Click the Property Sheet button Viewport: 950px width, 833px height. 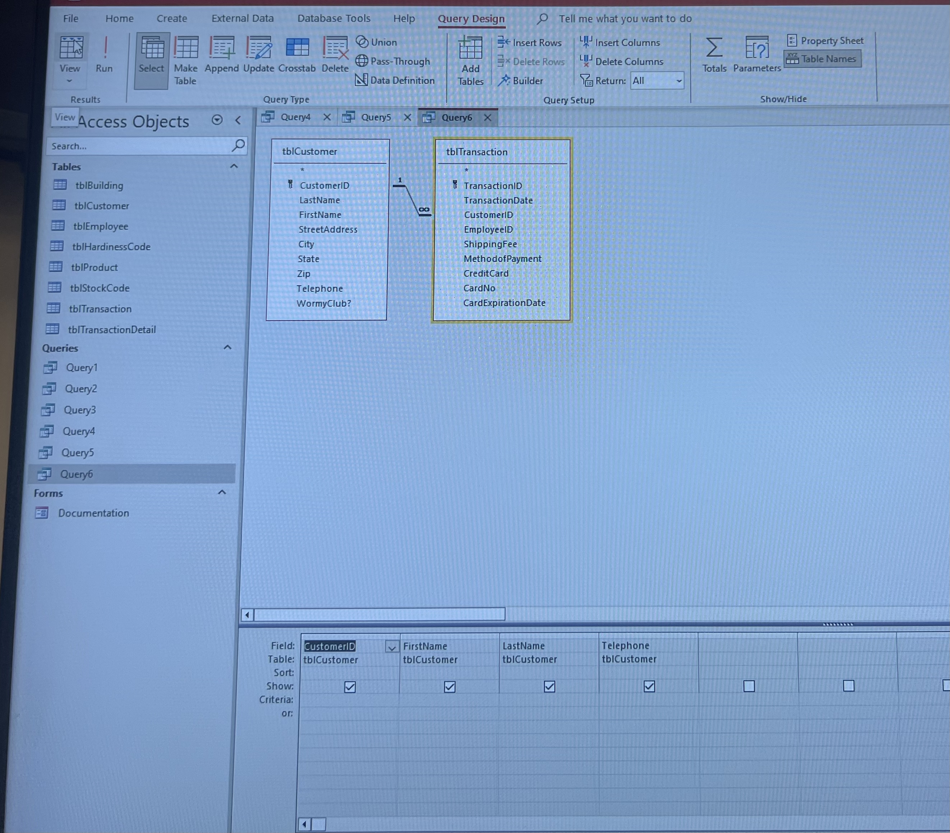pyautogui.click(x=825, y=41)
